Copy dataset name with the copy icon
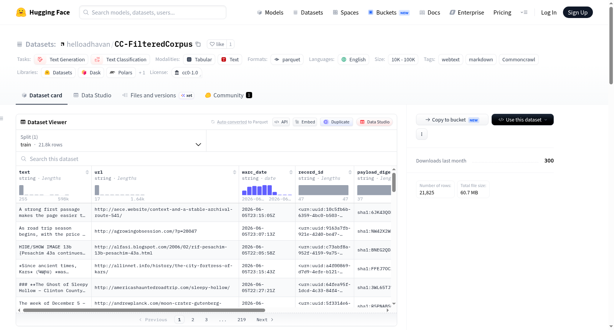The height and width of the screenshot is (330, 614). [198, 44]
